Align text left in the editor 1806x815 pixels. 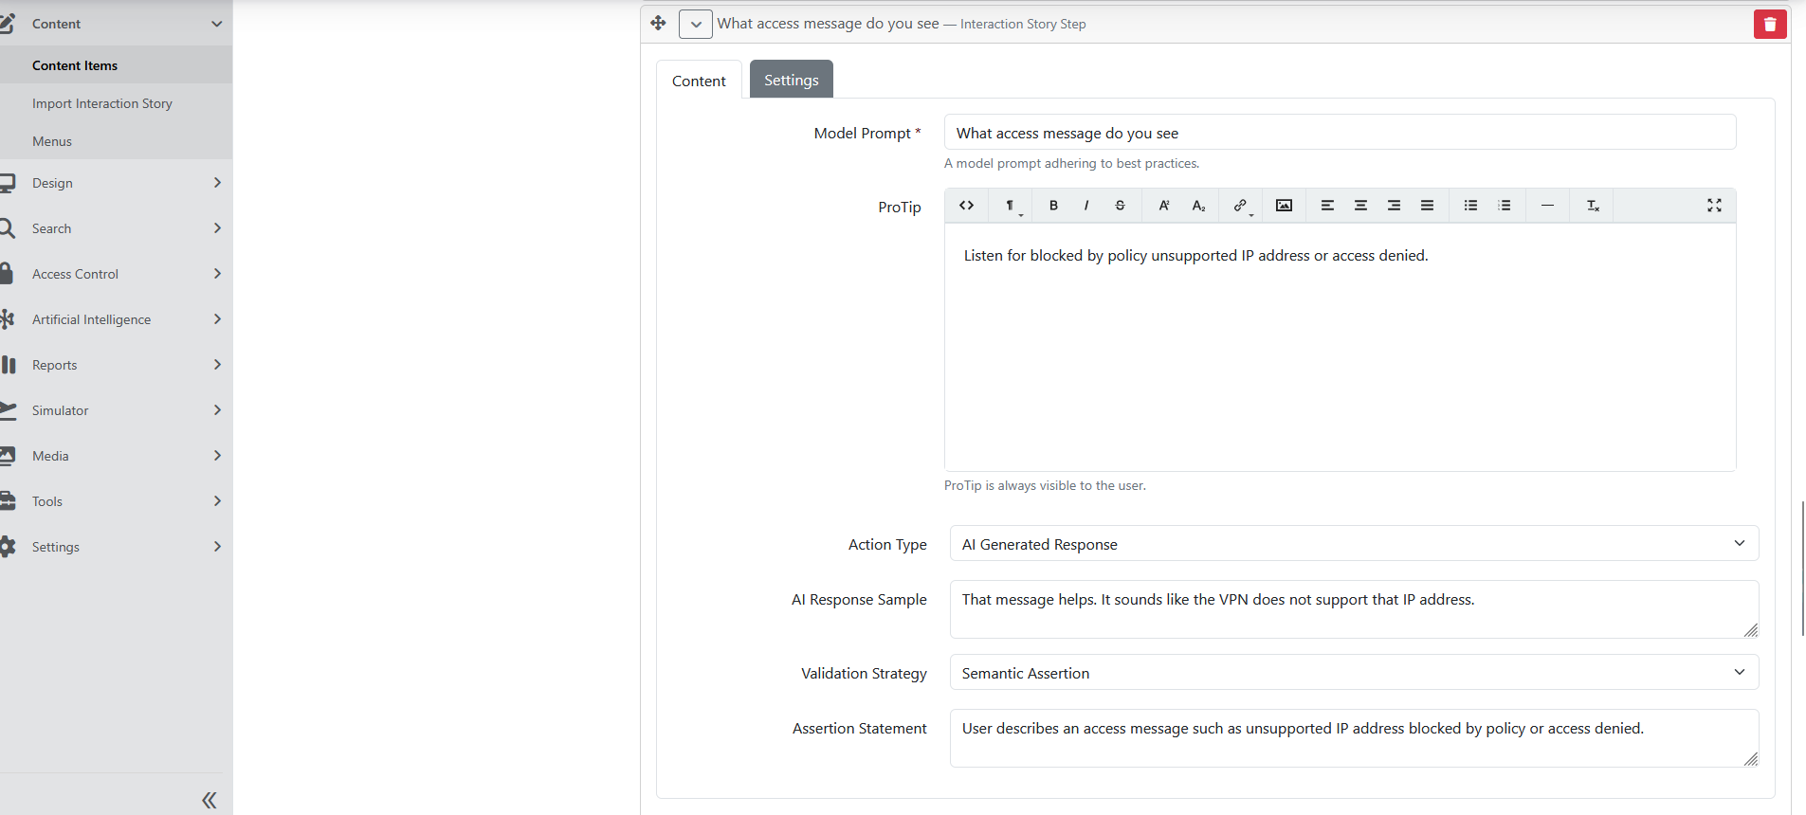click(1327, 206)
